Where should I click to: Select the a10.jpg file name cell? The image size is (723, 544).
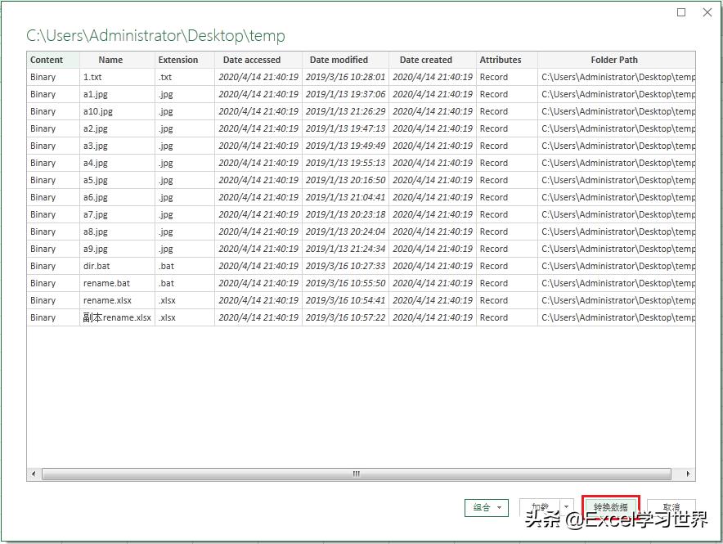[x=98, y=111]
